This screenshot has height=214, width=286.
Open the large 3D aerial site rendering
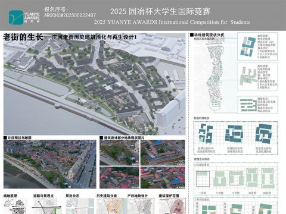(95, 84)
